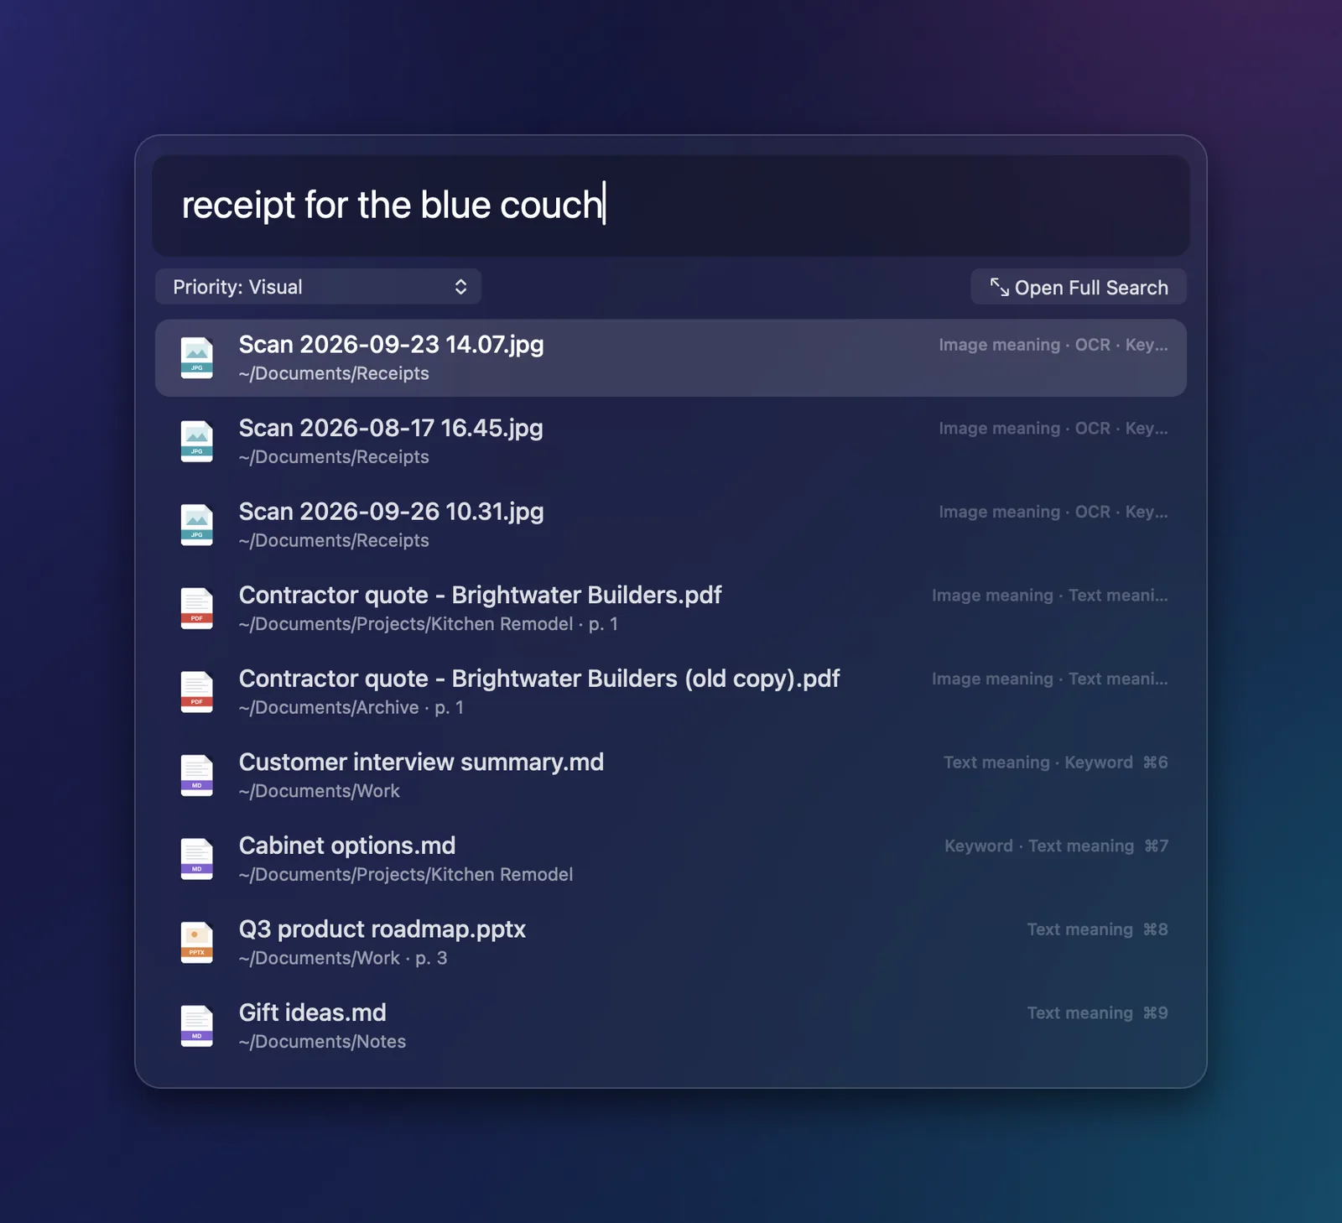Click the MD icon for Cabinet options
1342x1223 pixels.
[x=196, y=859]
